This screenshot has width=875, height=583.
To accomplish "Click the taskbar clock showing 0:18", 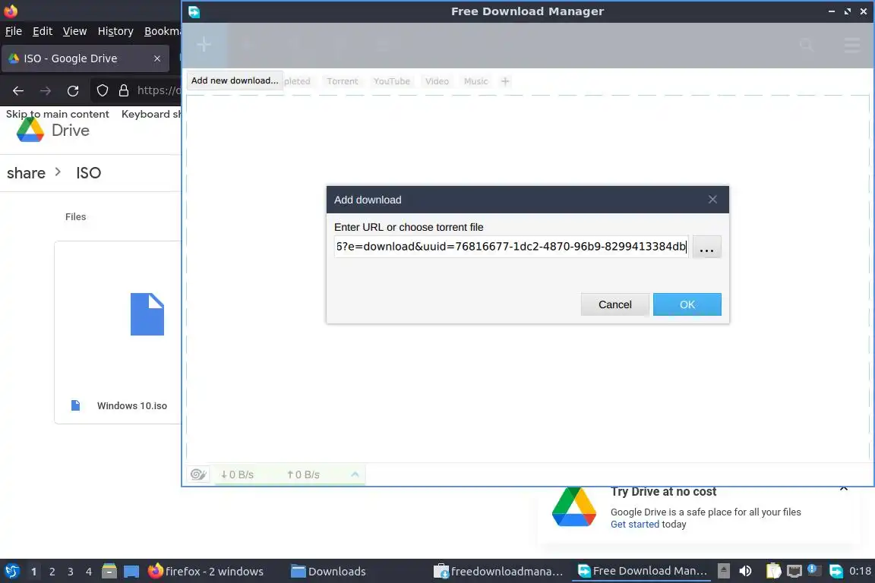I will tap(860, 572).
